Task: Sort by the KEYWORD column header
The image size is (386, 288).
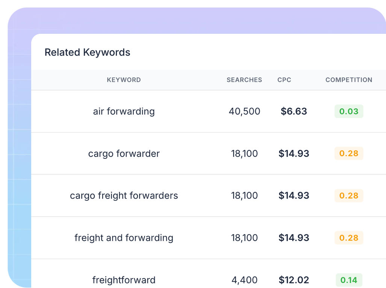Action: (124, 80)
